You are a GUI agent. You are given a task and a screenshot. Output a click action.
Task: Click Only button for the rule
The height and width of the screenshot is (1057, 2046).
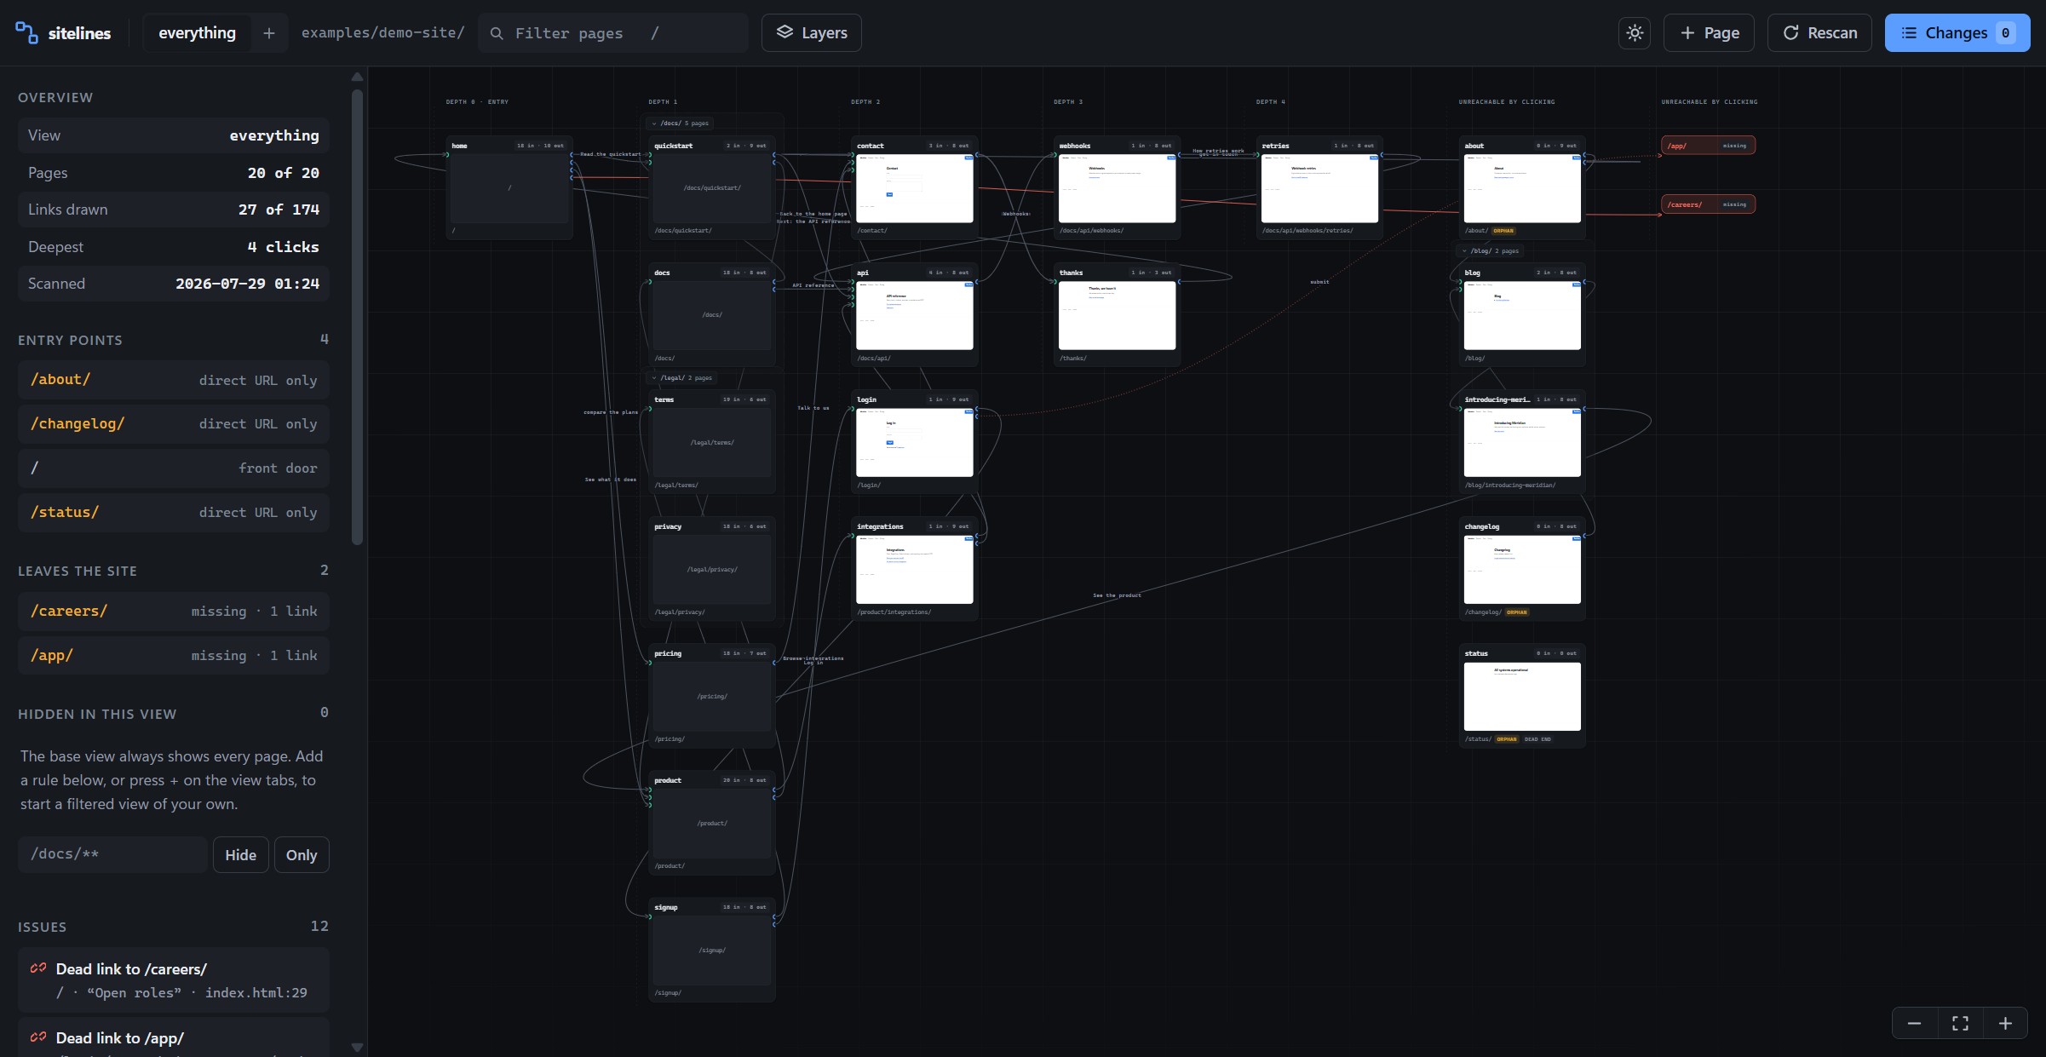[302, 854]
